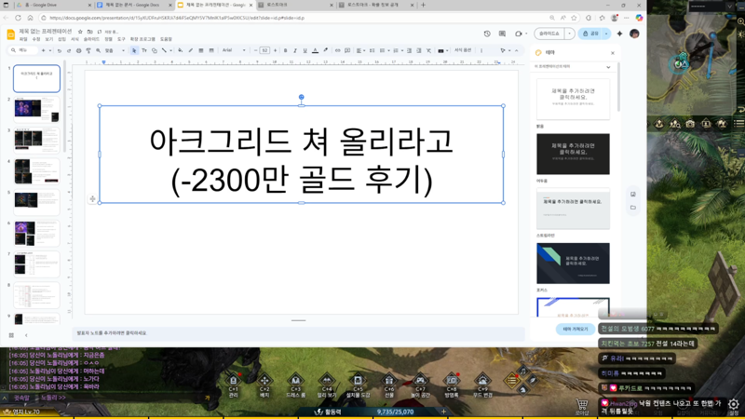This screenshot has width=745, height=419.
Task: Click the line spacing icon
Action: tap(372, 50)
